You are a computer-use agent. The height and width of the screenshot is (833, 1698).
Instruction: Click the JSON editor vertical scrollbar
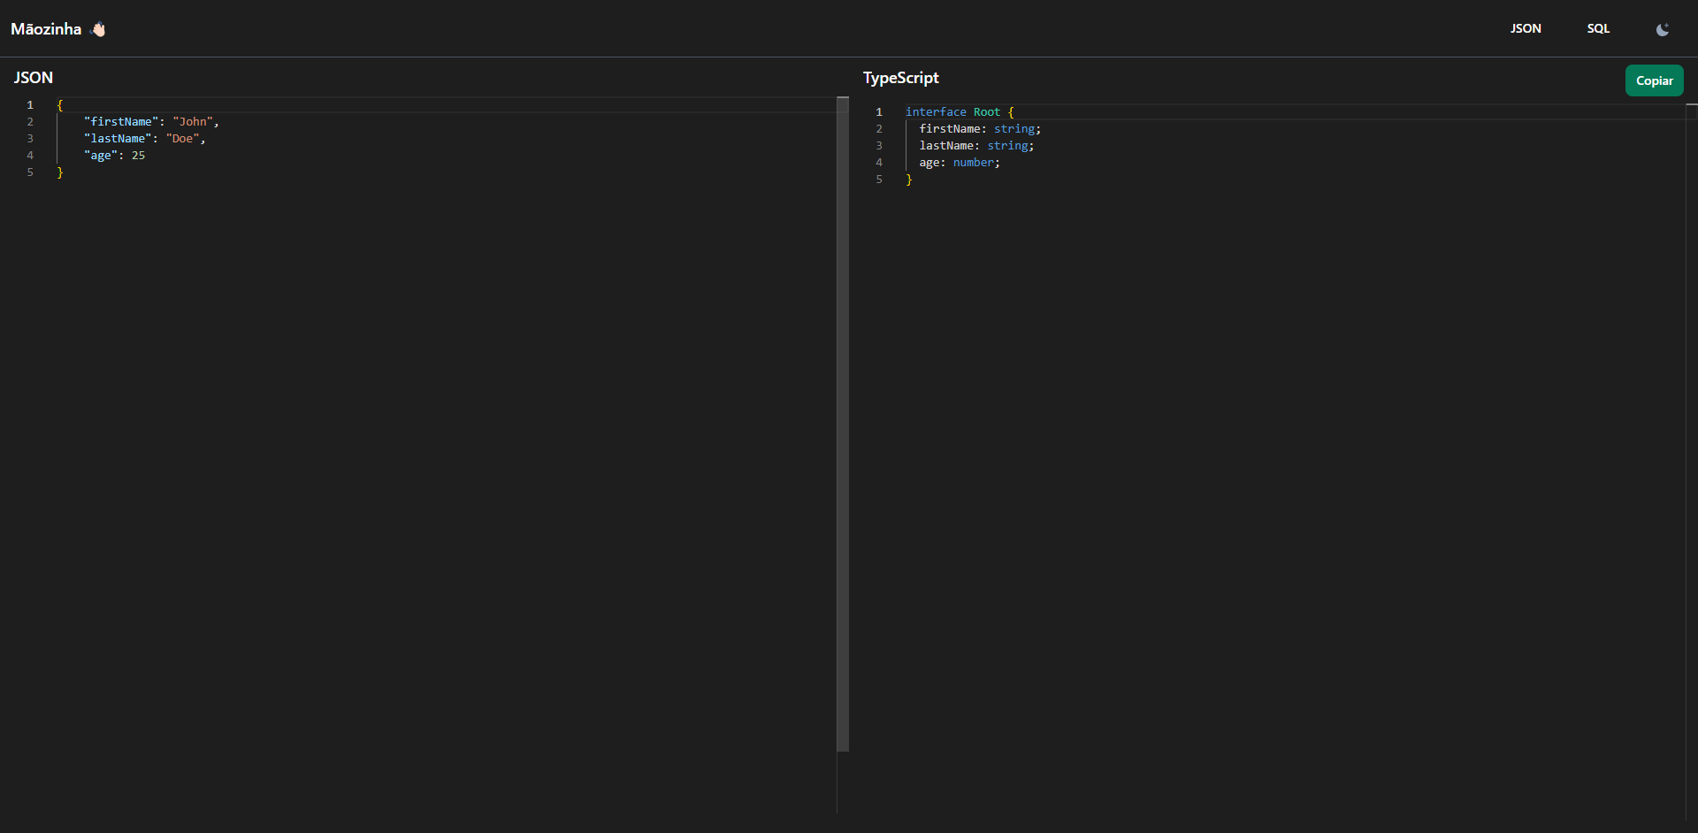[x=843, y=424]
